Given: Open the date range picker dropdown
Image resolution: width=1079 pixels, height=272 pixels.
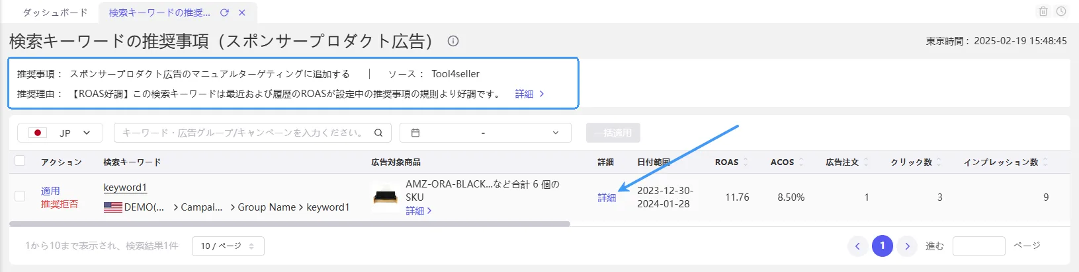Looking at the screenshot, I should [486, 133].
